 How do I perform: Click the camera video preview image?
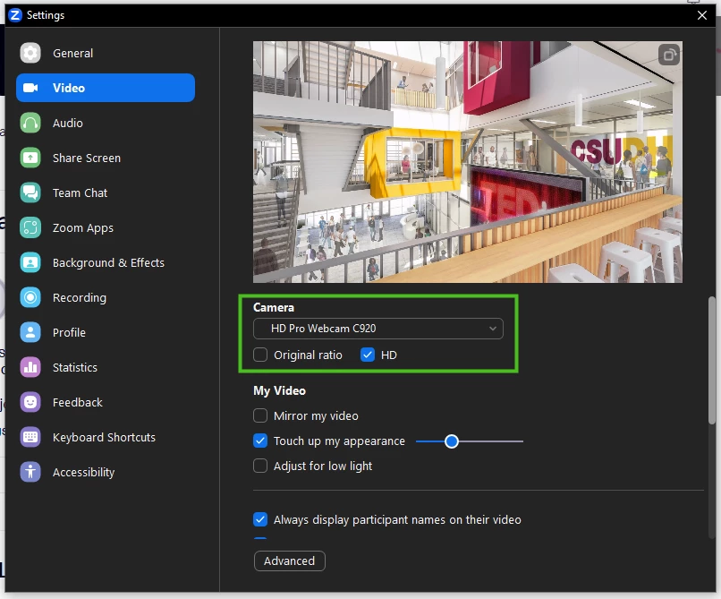[x=468, y=162]
